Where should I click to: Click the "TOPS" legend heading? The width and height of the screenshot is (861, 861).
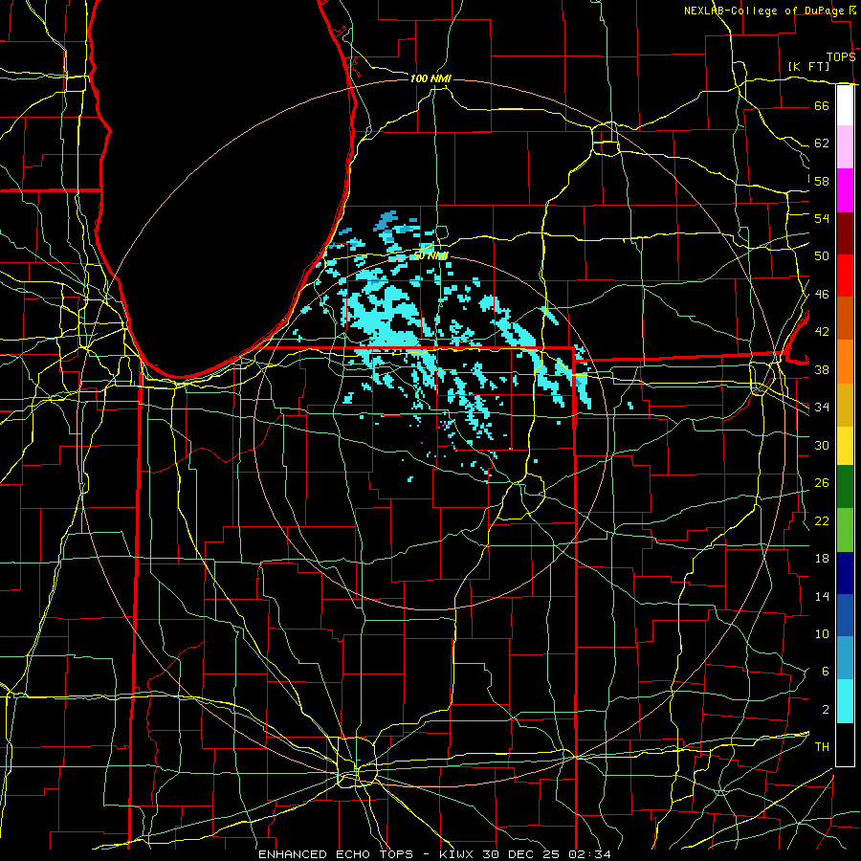(841, 57)
